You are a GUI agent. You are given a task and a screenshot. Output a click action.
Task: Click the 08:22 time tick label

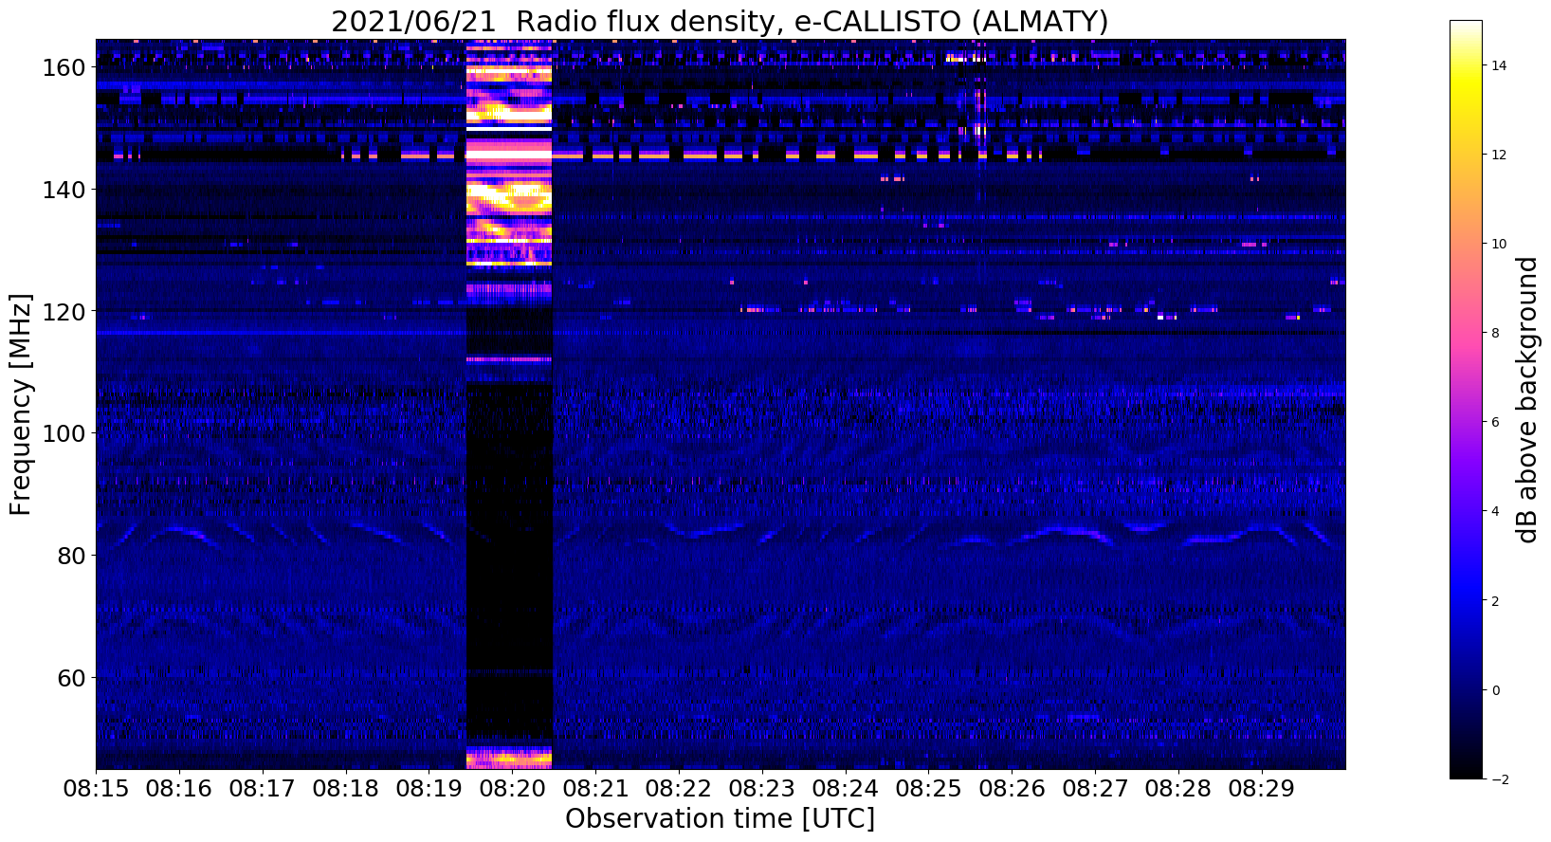click(x=679, y=788)
